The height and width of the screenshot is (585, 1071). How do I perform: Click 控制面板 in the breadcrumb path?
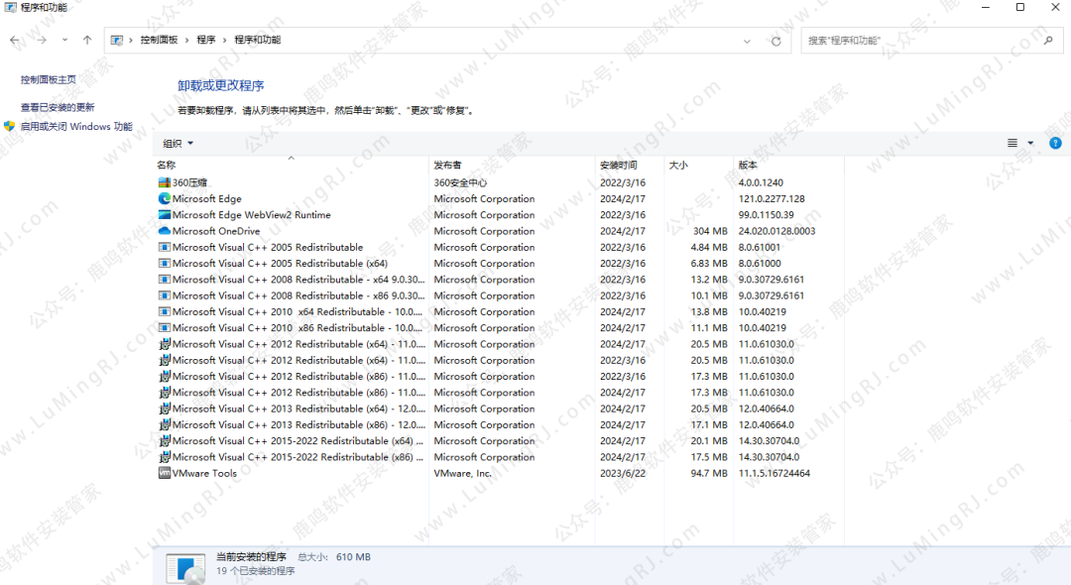(159, 40)
